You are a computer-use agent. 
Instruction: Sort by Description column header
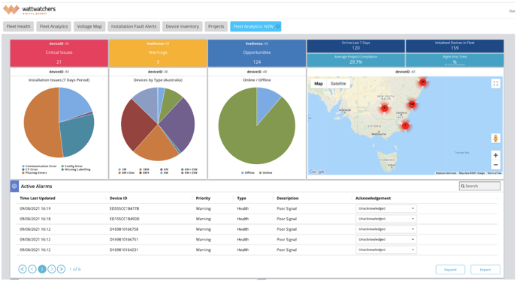(288, 198)
